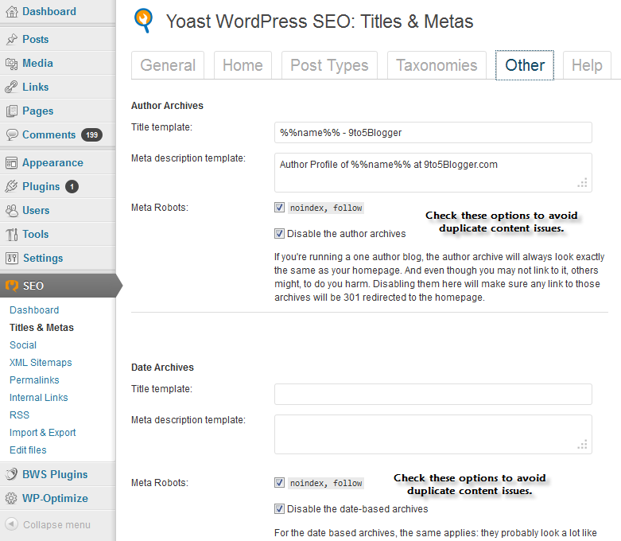Uncheck Author Archives noindex, follow checkbox
The height and width of the screenshot is (541, 621).
(x=279, y=208)
